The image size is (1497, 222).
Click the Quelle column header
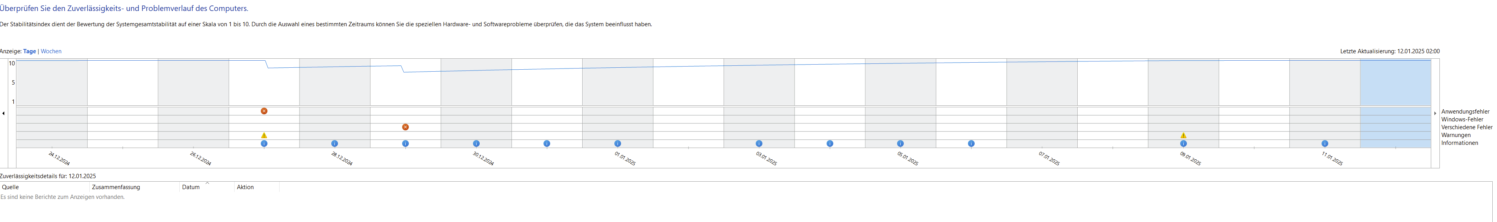pyautogui.click(x=11, y=187)
